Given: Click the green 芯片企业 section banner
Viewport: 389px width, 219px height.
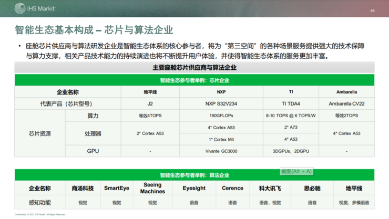Looking at the screenshot, I should tap(194, 80).
